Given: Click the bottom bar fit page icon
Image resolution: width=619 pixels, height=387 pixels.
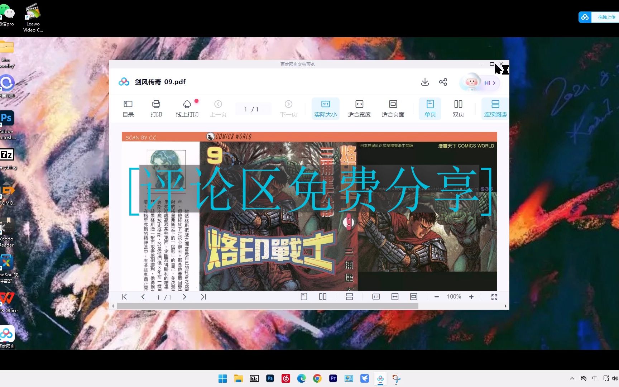Looking at the screenshot, I should point(413,297).
